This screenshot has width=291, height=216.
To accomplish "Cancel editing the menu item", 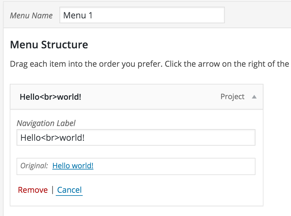I will coord(69,190).
